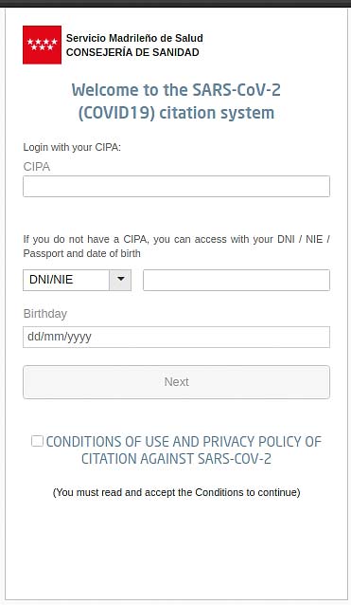Click the grey CIPA field label
Image resolution: width=351 pixels, height=605 pixels.
(x=37, y=167)
